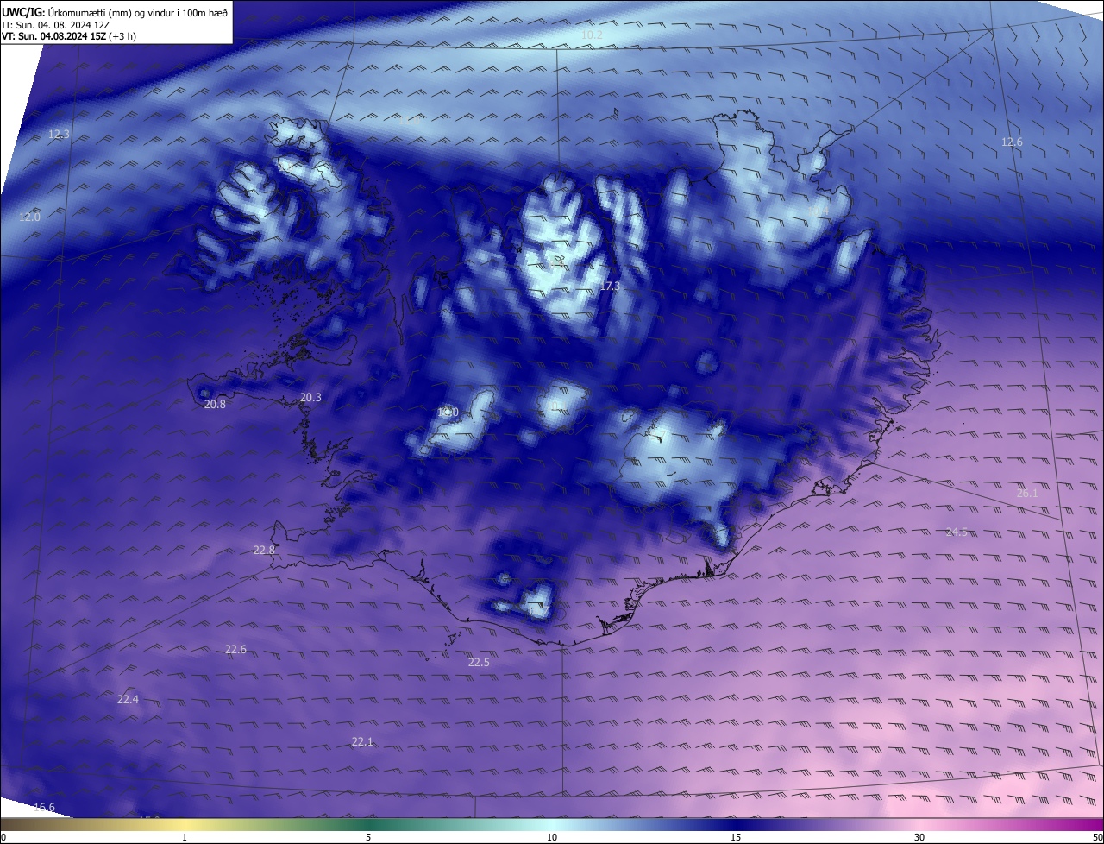The image size is (1104, 844).
Task: Click the 24.5 value label
Action: (x=957, y=532)
